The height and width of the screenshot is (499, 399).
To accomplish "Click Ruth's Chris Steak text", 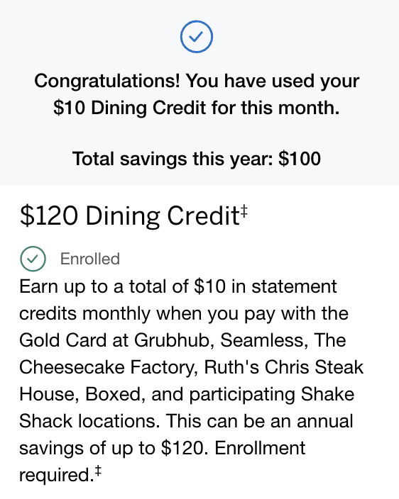I will pyautogui.click(x=284, y=367).
